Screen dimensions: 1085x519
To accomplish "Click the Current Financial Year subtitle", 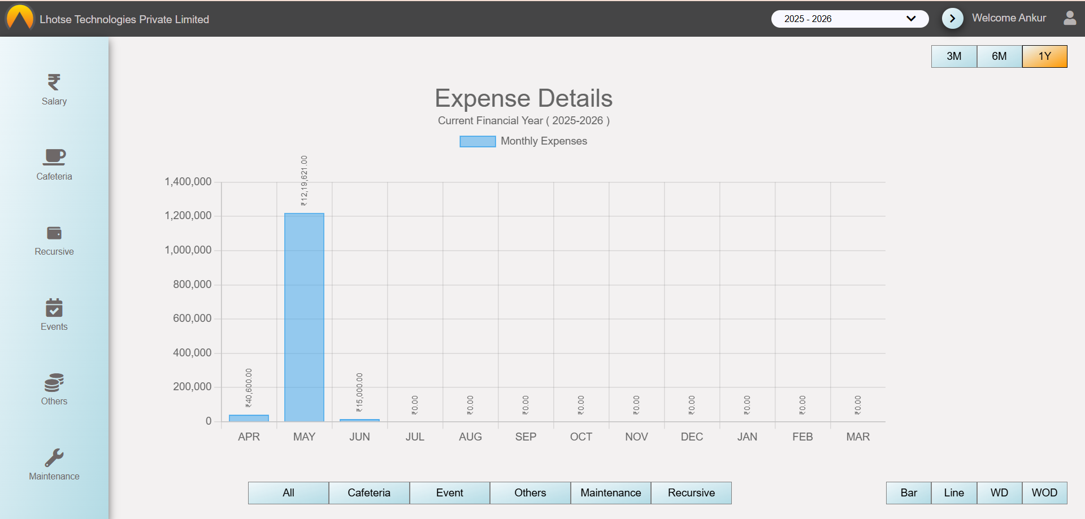I will (523, 121).
